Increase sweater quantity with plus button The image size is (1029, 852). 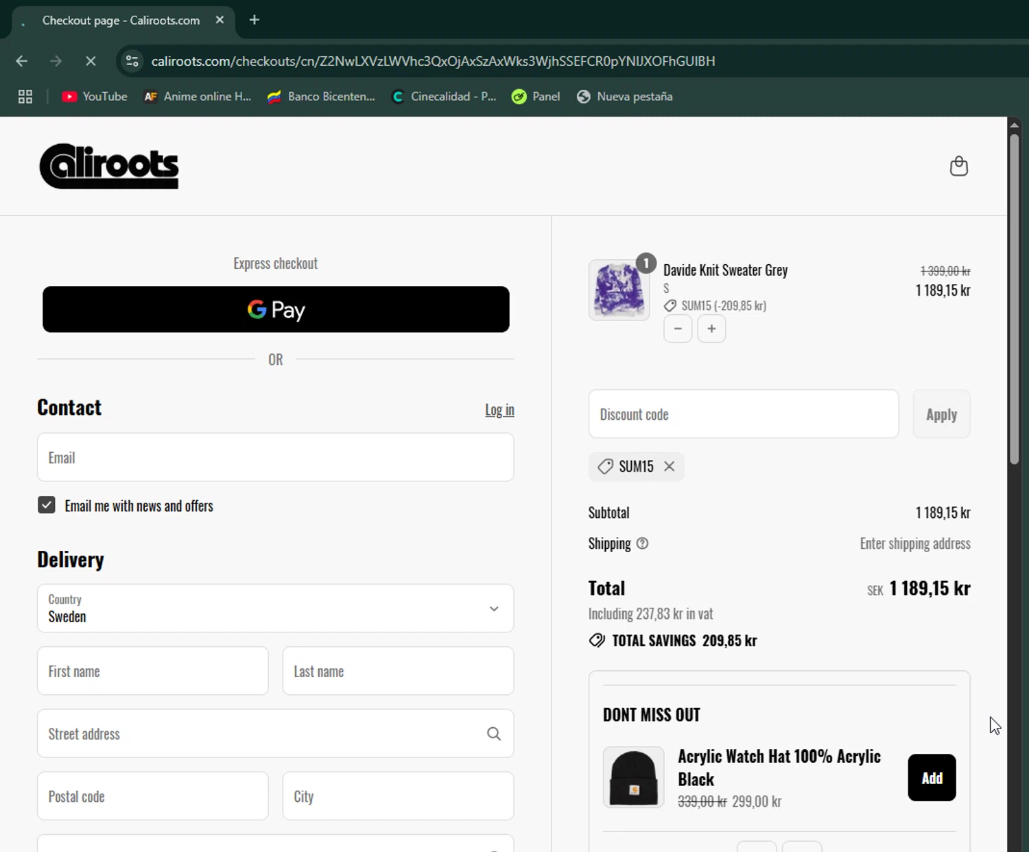pyautogui.click(x=711, y=329)
